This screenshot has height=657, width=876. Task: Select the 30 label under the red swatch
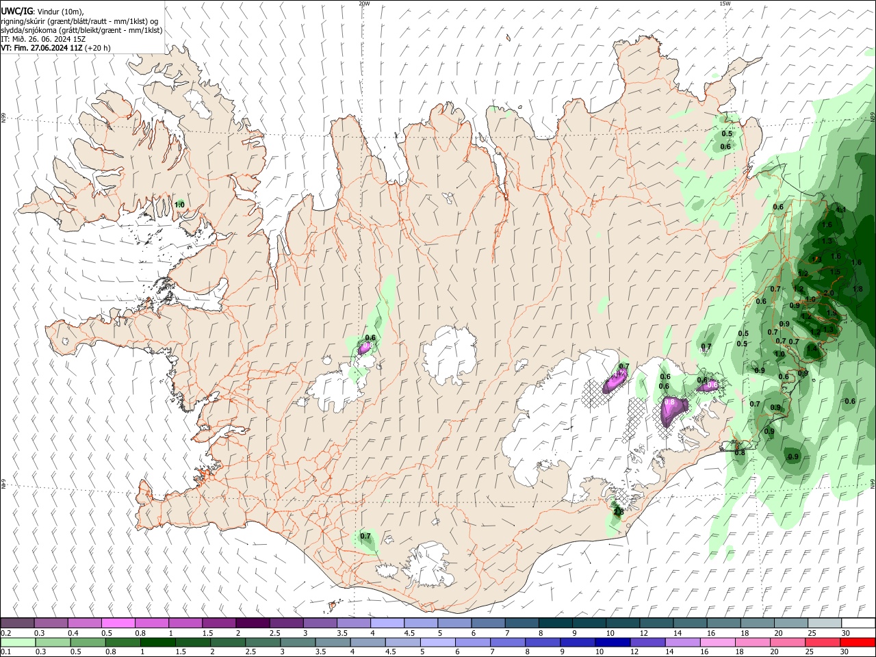point(845,652)
